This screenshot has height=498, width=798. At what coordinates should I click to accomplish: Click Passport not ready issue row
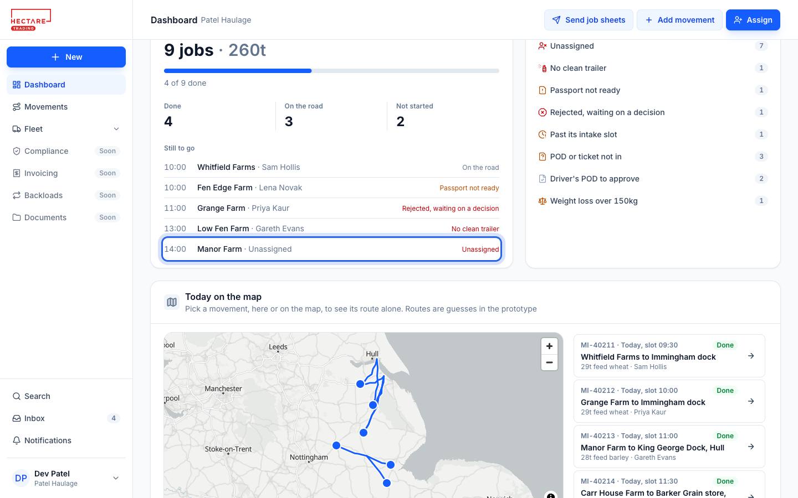[653, 90]
